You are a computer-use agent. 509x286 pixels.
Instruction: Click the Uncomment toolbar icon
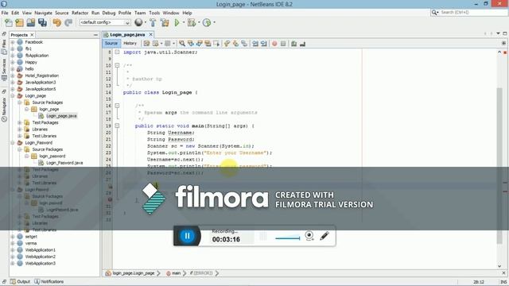pyautogui.click(x=302, y=44)
